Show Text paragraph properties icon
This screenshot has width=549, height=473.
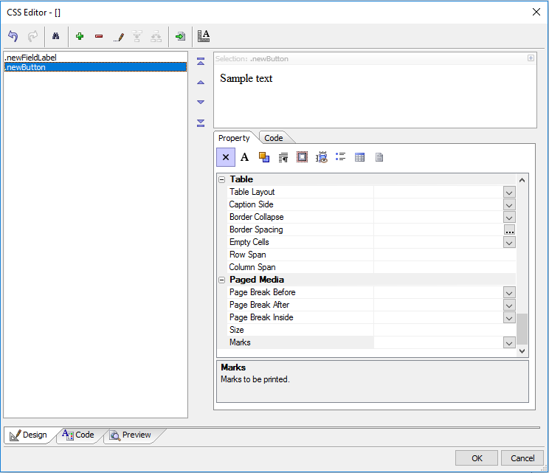tap(283, 157)
